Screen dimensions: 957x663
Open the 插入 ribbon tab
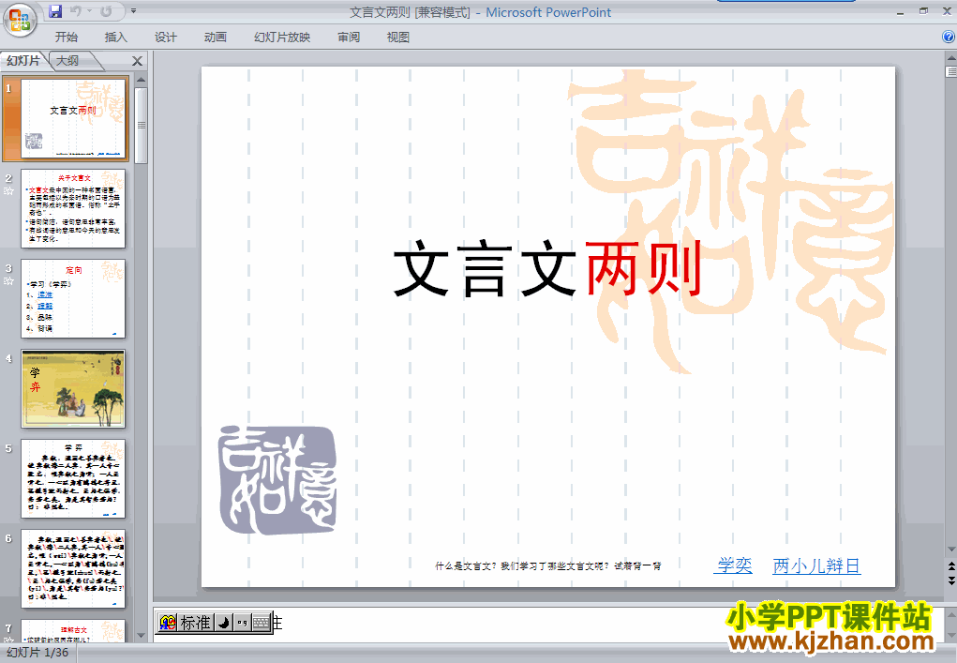[x=116, y=38]
